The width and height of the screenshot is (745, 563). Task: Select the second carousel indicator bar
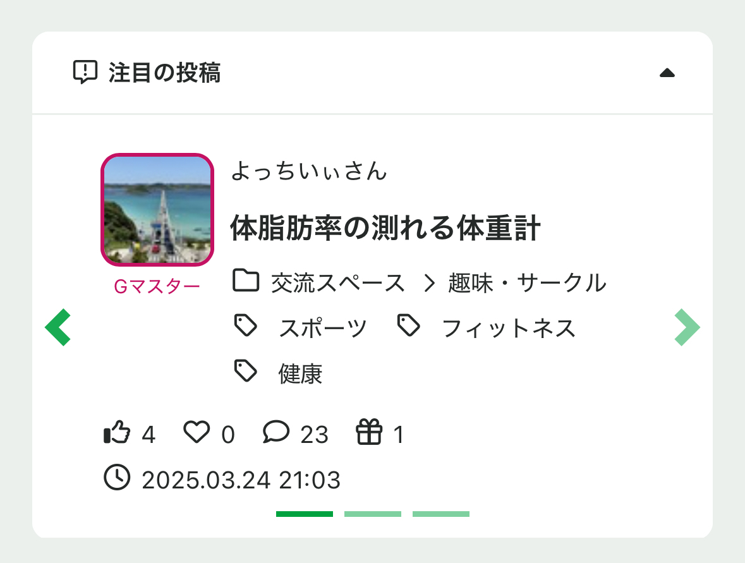[x=373, y=514]
